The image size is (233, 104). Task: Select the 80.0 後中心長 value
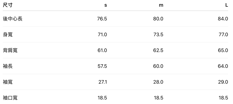(158, 19)
